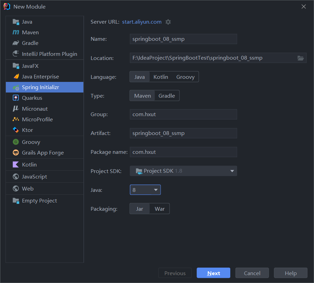Screen dimensions: 314x283
Task: Select Java Enterprise in sidebar
Action: click(x=45, y=77)
